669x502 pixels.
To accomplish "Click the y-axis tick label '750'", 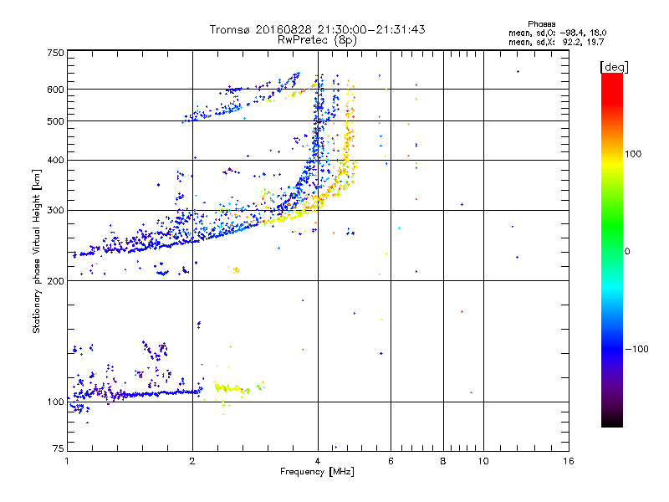I will pos(55,53).
